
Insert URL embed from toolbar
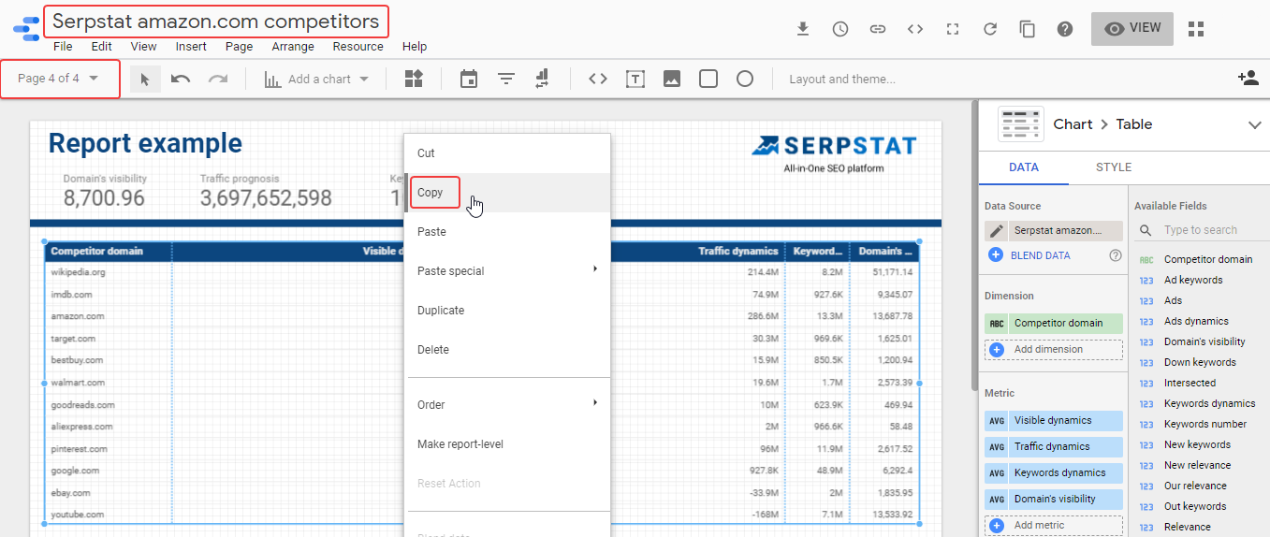coord(598,80)
